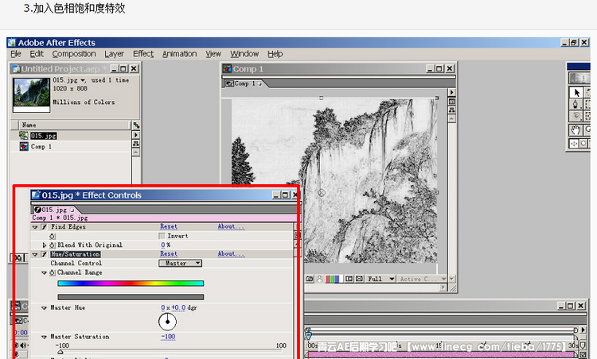Image resolution: width=597 pixels, height=359 pixels.
Task: Click the Comp 1 icon in Project list
Action: 24,146
